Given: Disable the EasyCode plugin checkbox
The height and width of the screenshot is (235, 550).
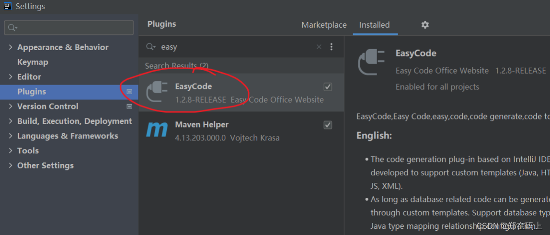Looking at the screenshot, I should (328, 87).
